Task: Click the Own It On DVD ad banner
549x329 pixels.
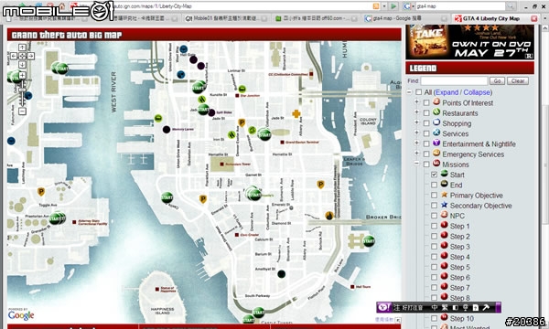Action: point(470,42)
